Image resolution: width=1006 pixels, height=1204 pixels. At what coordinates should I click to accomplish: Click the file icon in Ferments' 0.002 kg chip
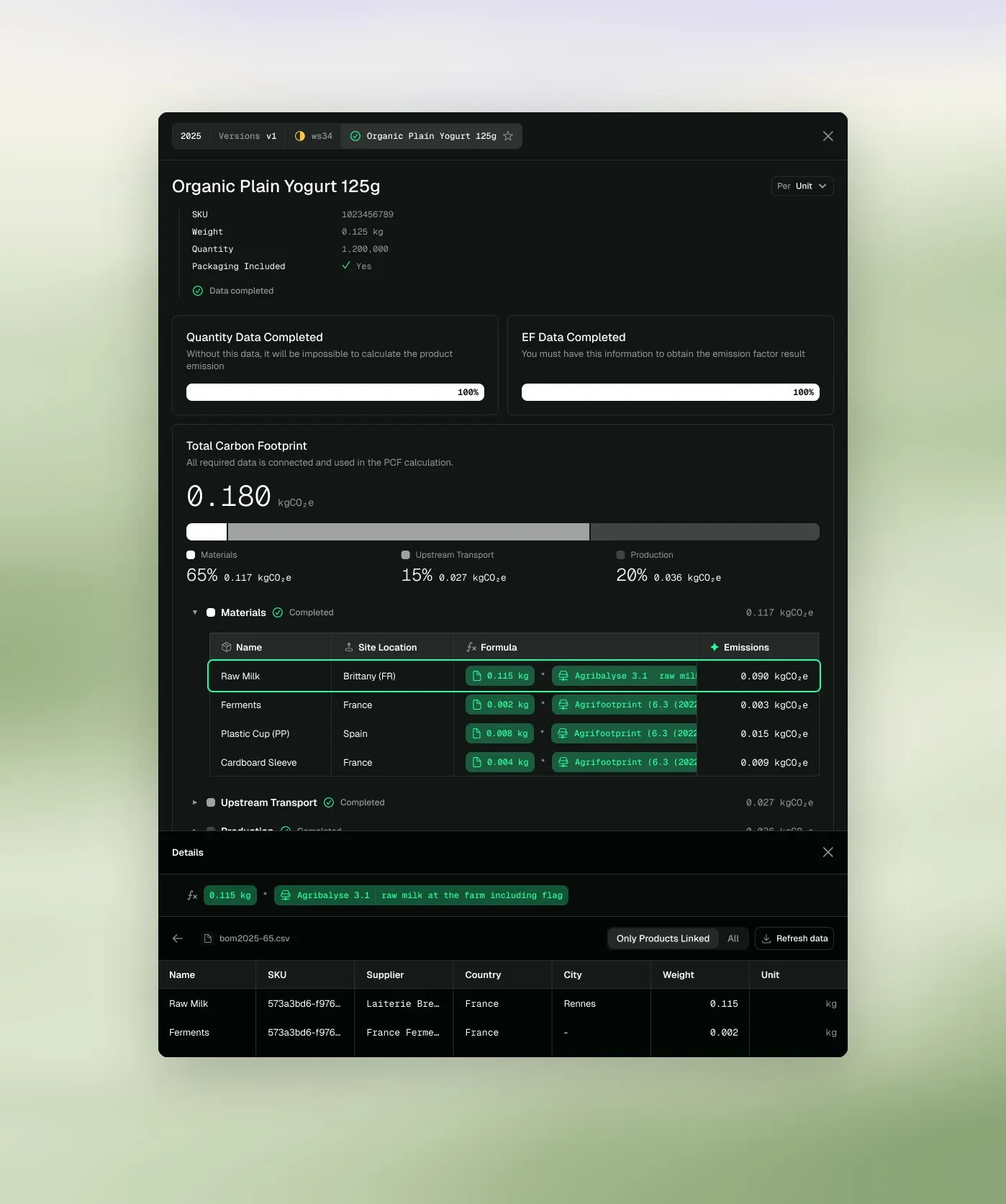coord(476,705)
